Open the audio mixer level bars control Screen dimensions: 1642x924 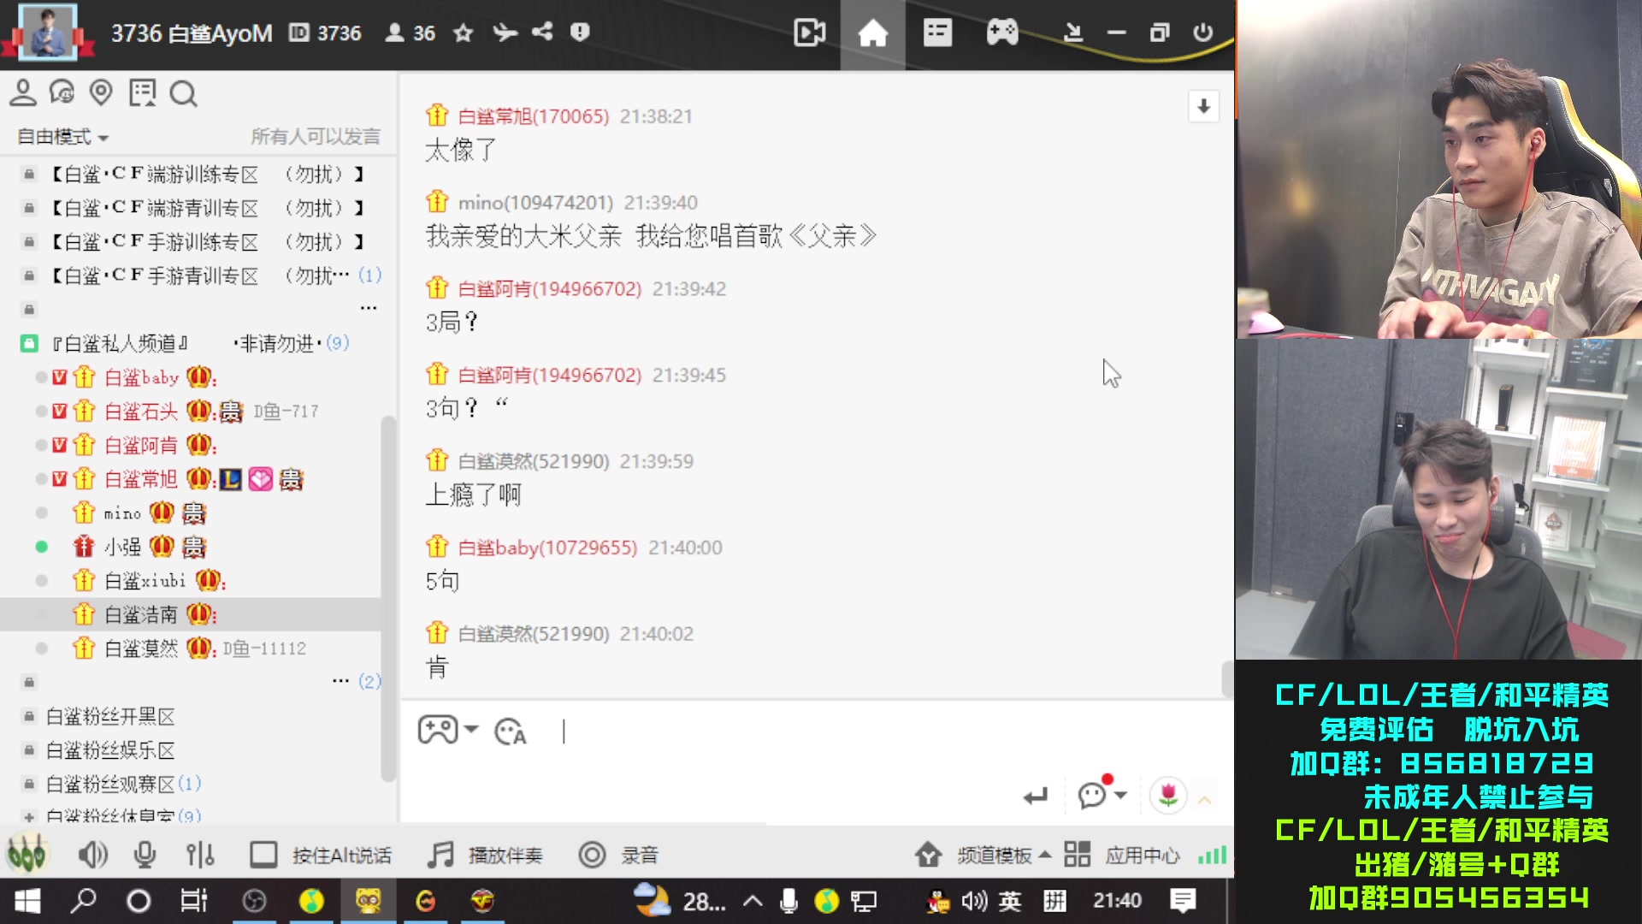[x=199, y=854]
